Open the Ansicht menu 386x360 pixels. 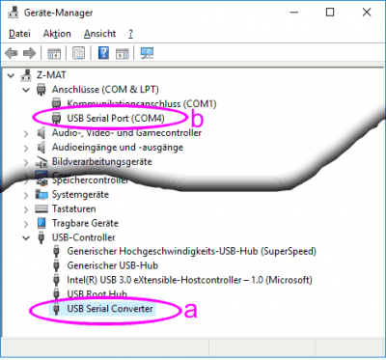(99, 34)
